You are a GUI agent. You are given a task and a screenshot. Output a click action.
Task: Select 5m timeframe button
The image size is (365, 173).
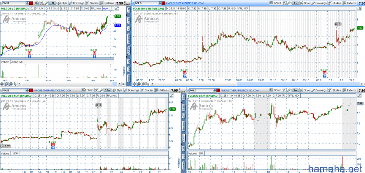(295, 90)
